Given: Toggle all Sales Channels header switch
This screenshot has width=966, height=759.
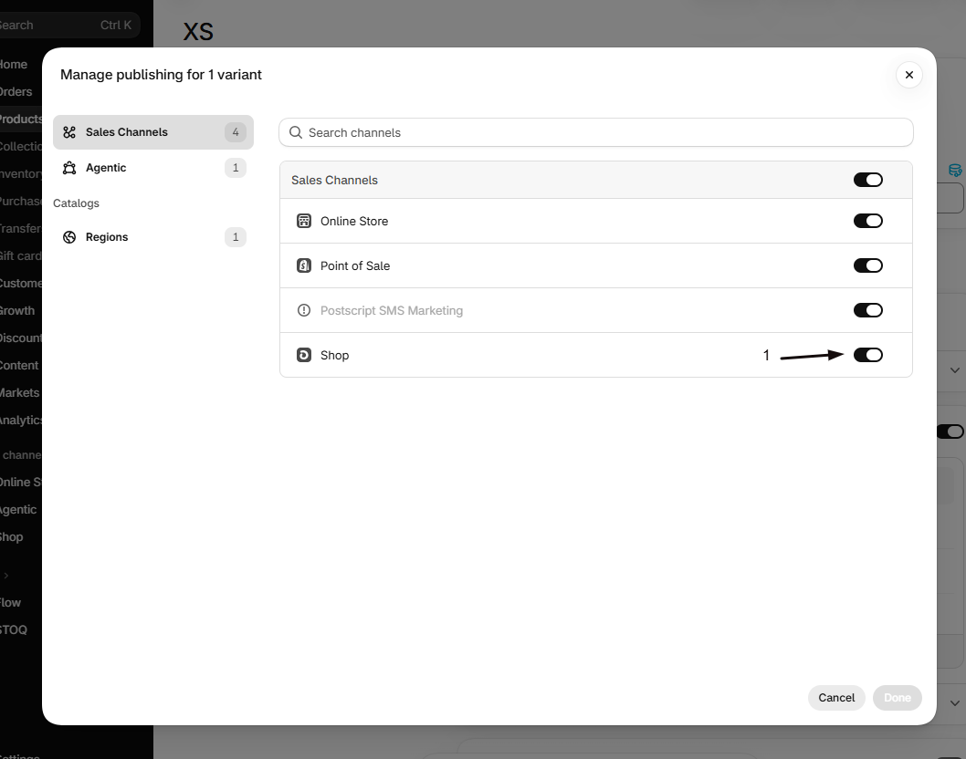Looking at the screenshot, I should (868, 180).
